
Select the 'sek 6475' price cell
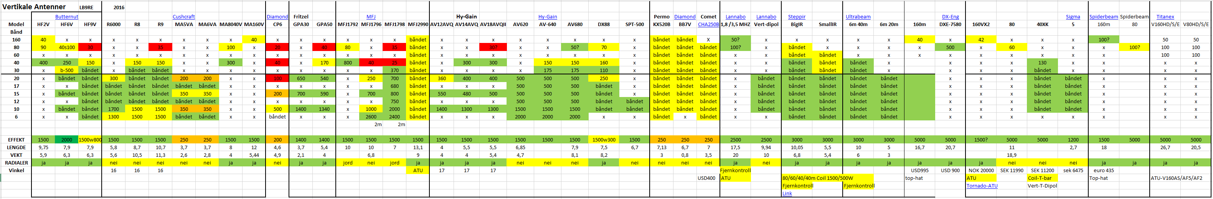[1073, 170]
